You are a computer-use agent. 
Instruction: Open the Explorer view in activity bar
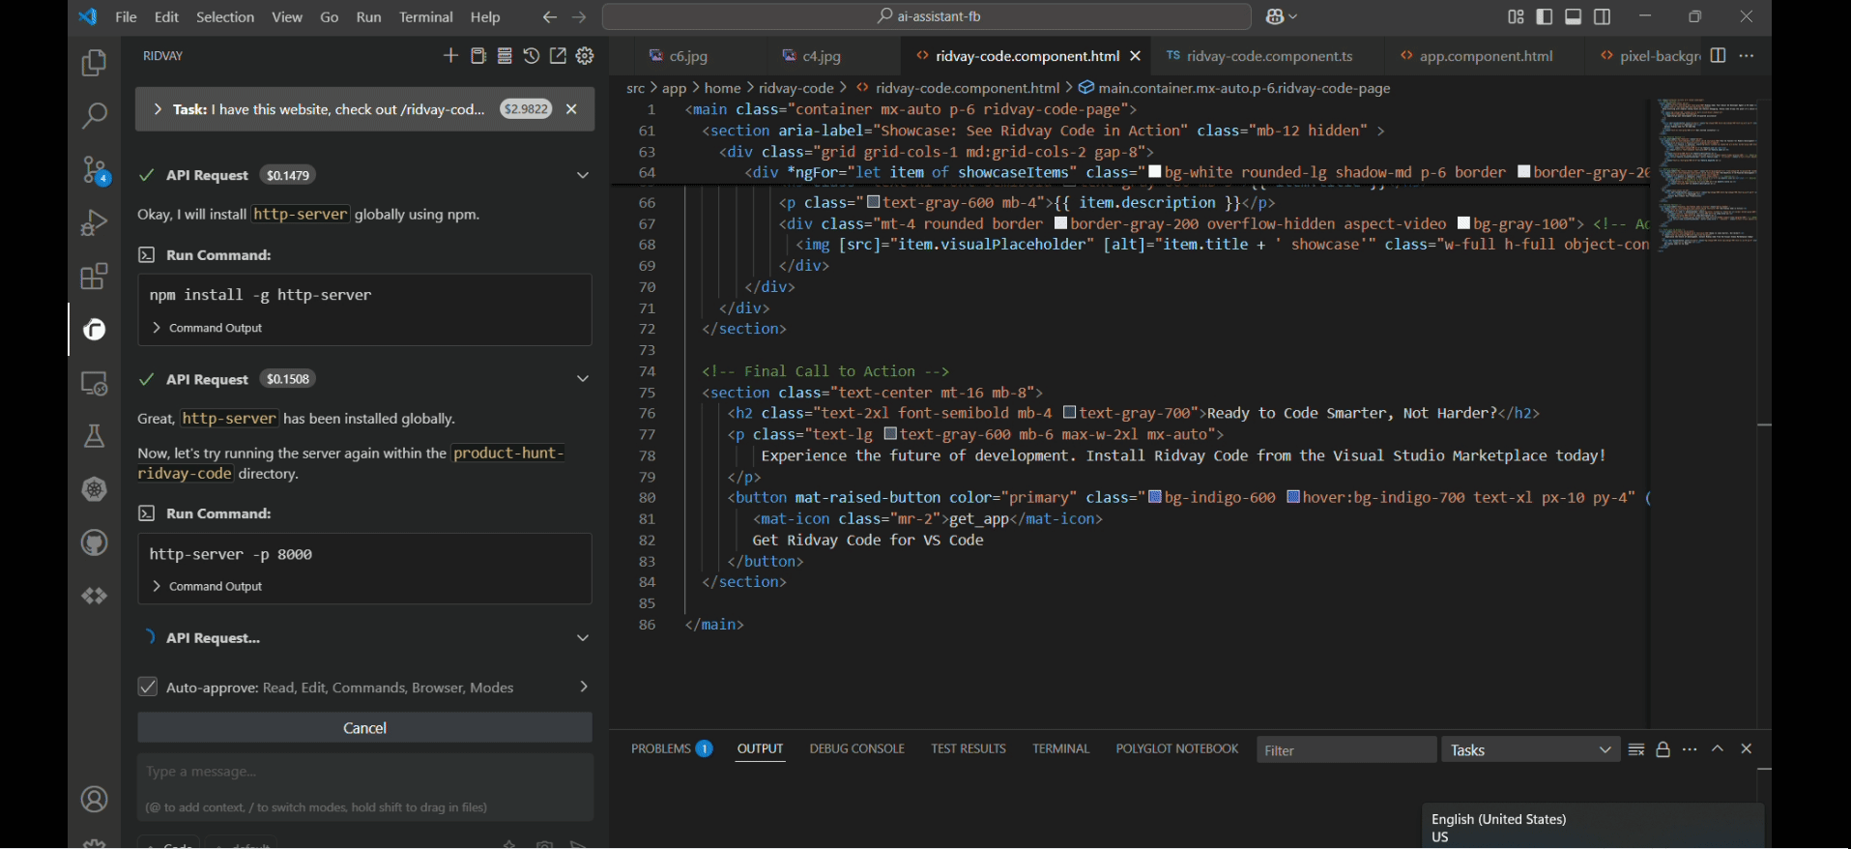[x=94, y=64]
